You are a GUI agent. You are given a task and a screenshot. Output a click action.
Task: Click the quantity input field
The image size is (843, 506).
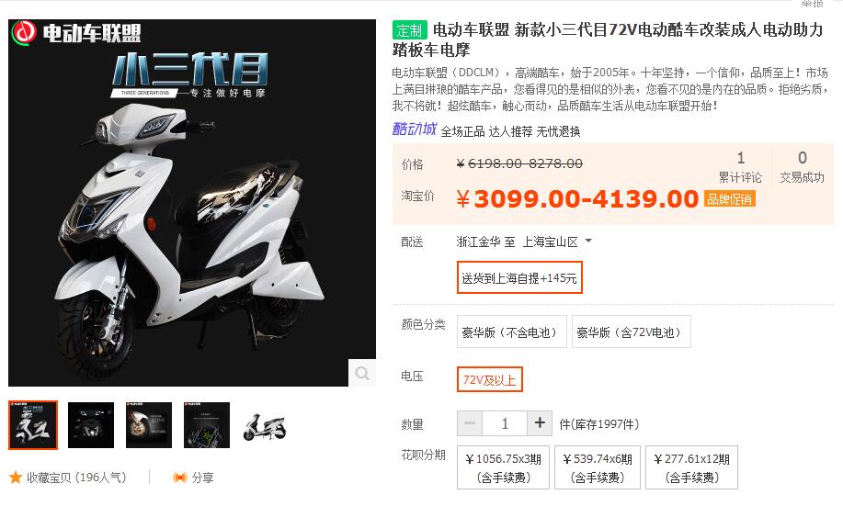505,423
